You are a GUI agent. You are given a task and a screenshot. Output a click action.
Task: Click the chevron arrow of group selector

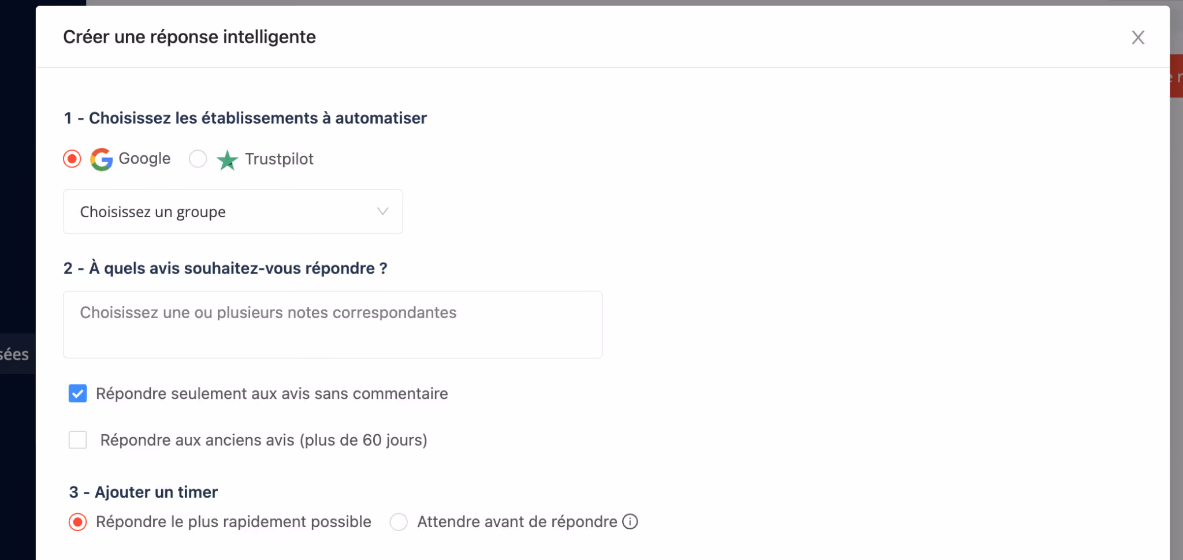(x=382, y=212)
